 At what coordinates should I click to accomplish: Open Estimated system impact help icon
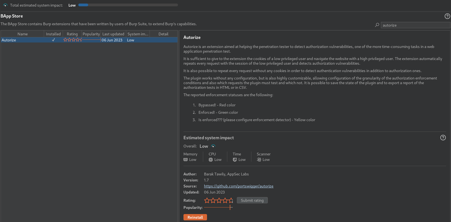click(443, 138)
